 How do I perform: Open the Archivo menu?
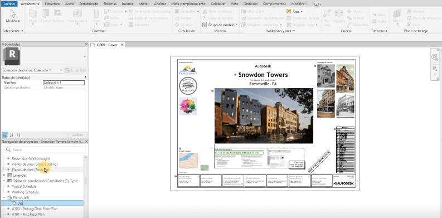click(9, 4)
